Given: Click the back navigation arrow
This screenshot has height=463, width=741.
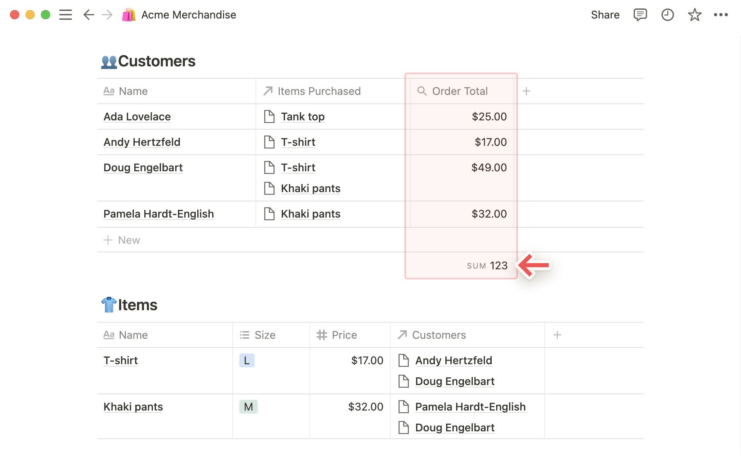Looking at the screenshot, I should point(88,15).
